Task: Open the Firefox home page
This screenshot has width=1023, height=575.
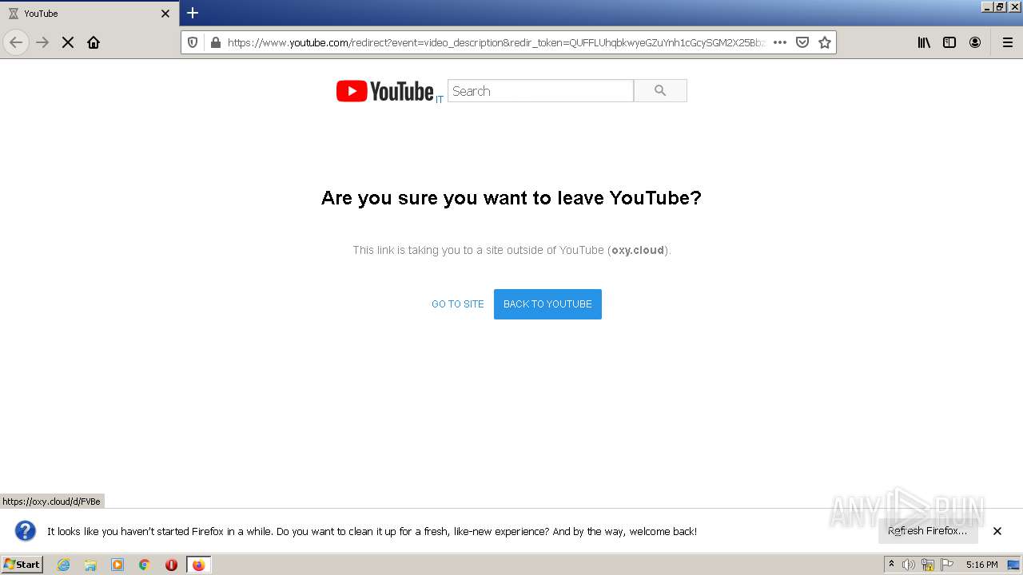Action: [x=94, y=42]
